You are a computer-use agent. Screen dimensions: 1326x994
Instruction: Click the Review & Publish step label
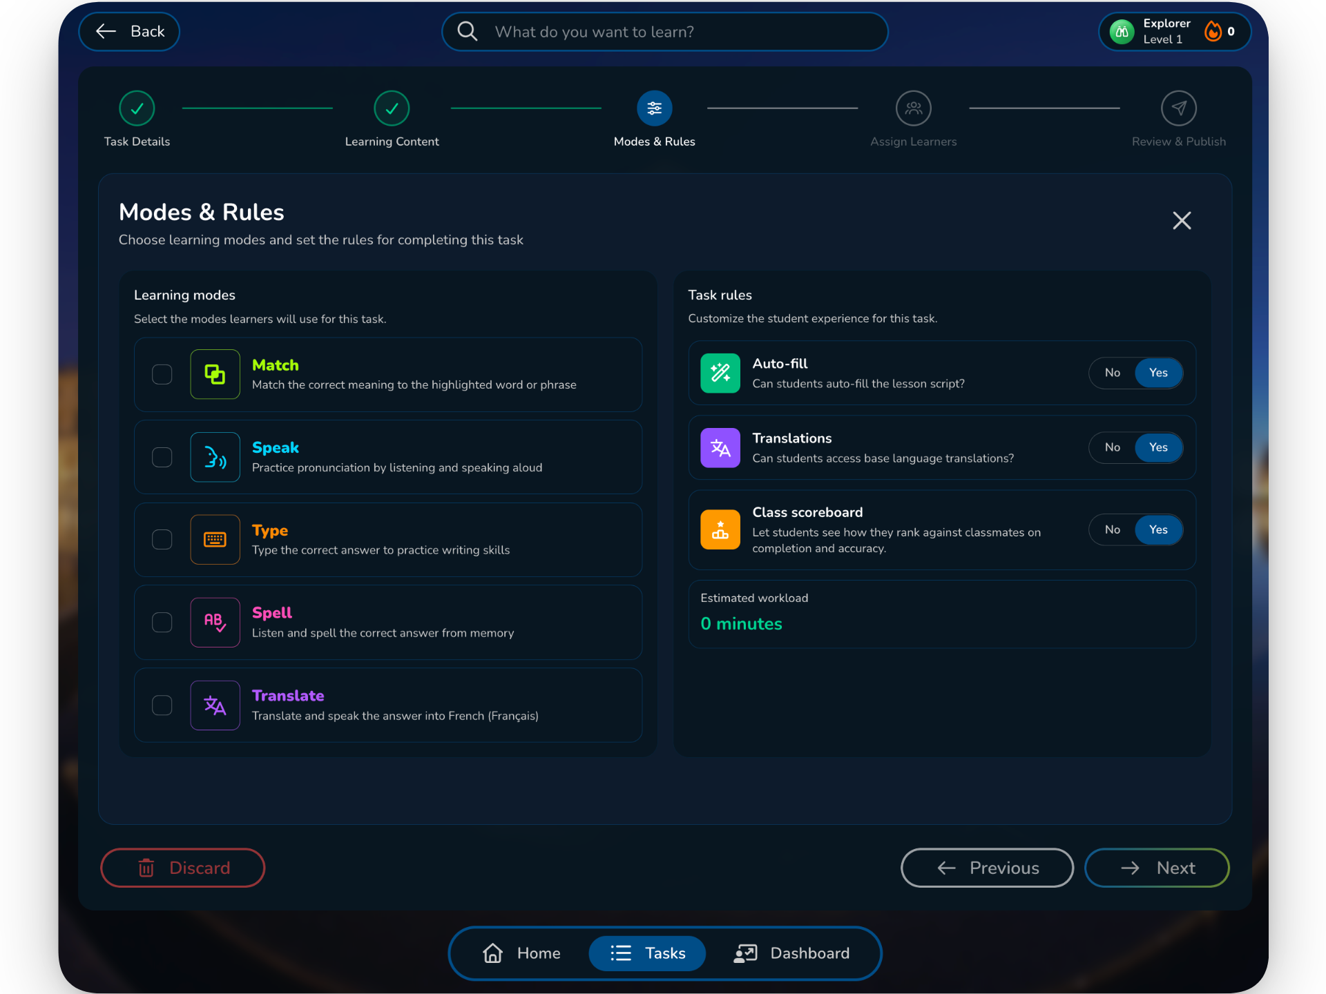coord(1178,142)
